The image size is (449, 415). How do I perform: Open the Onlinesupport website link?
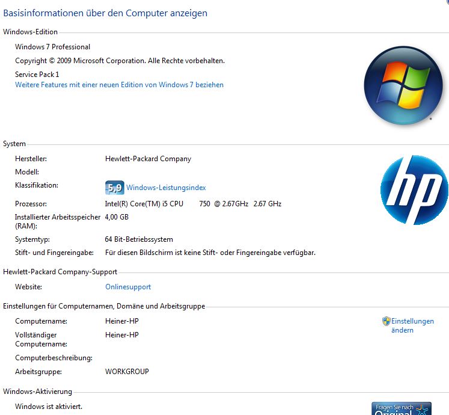click(128, 287)
